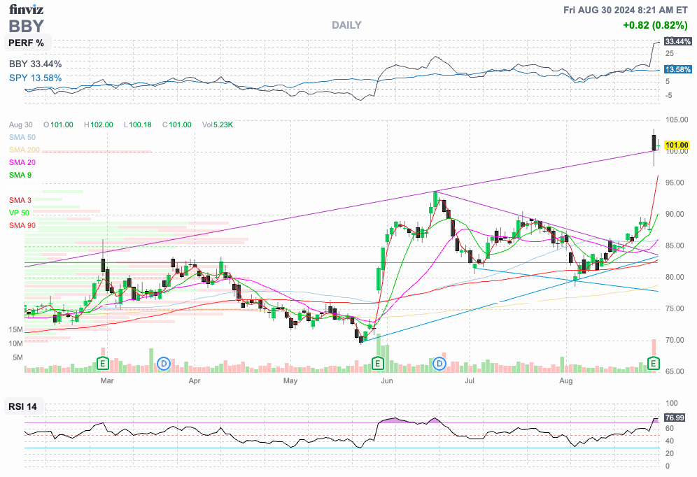Open the dividend D marker between Mar and Apr
This screenshot has width=697, height=477.
(x=164, y=364)
